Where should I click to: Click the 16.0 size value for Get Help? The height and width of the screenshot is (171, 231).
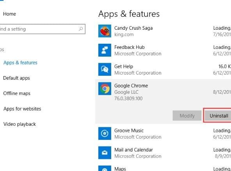tap(224, 66)
